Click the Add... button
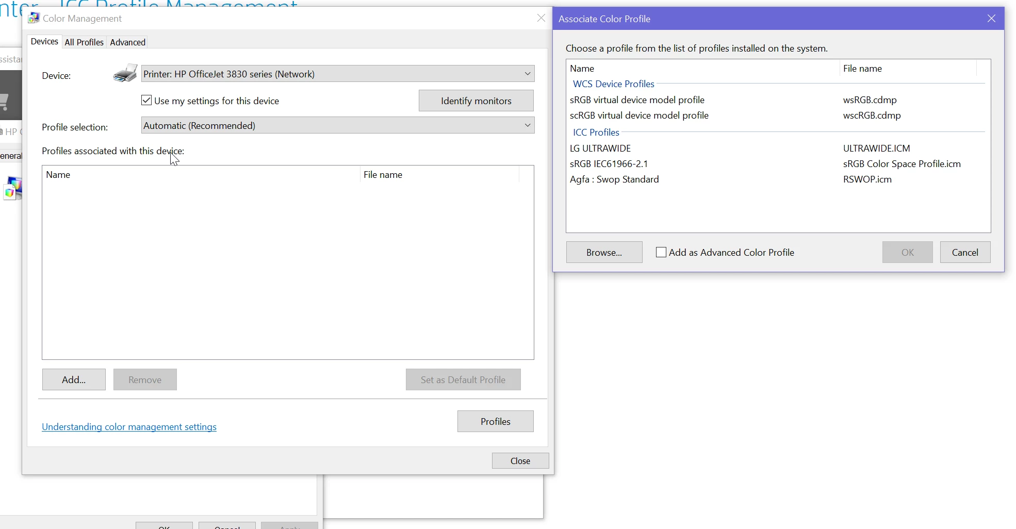Viewport: 1016px width, 529px height. [74, 379]
